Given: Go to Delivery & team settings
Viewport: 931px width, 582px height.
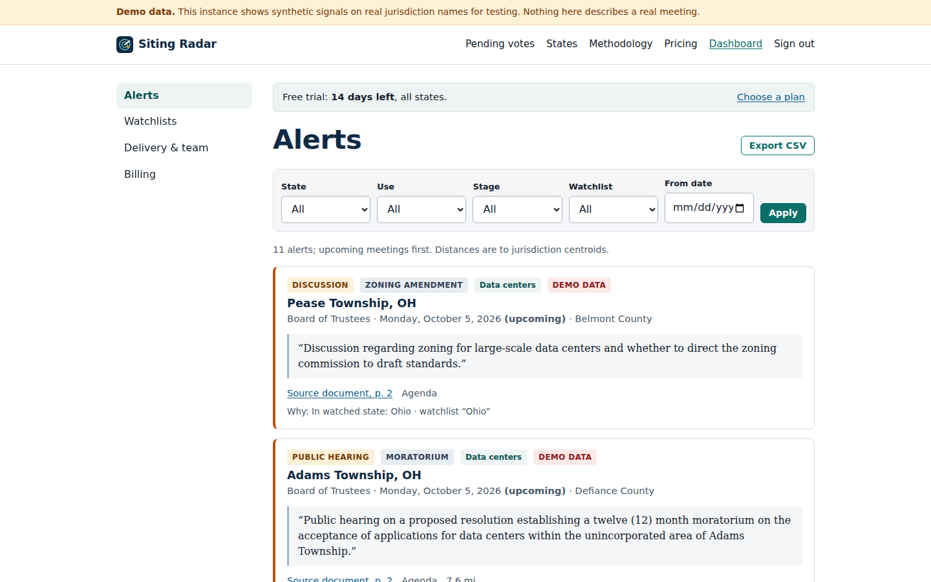Looking at the screenshot, I should pos(184,148).
